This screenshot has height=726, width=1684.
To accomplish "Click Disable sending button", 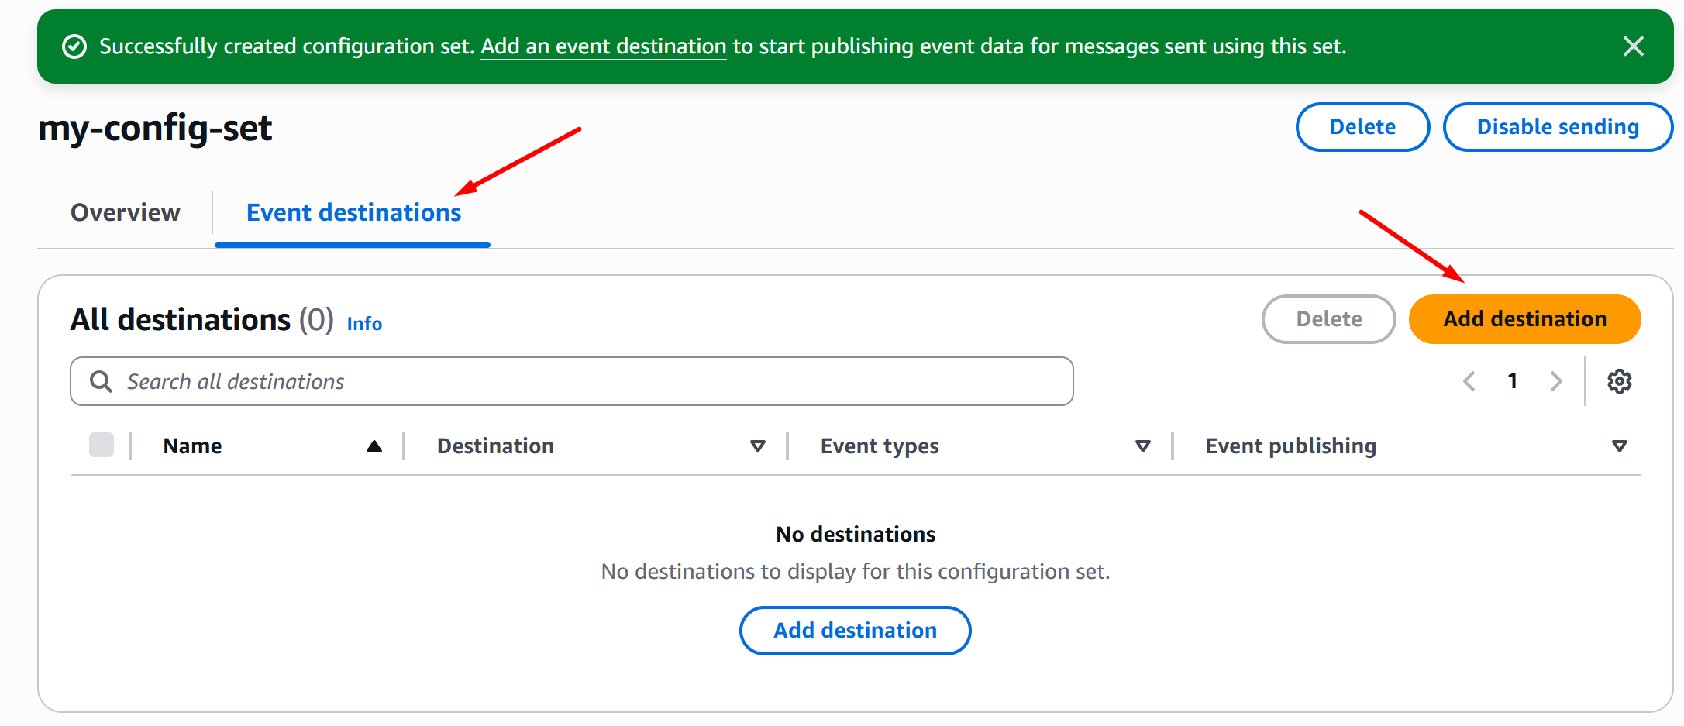I will (x=1558, y=127).
